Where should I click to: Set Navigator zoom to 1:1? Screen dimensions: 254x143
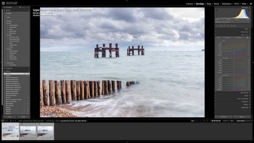[25, 7]
